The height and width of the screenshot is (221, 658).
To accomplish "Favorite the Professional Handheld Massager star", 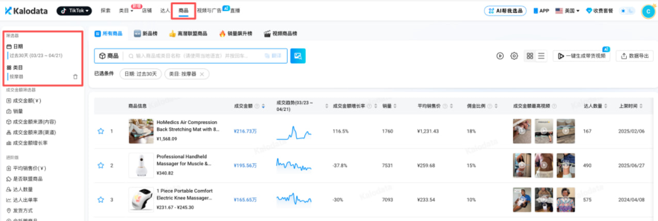I will pyautogui.click(x=101, y=165).
